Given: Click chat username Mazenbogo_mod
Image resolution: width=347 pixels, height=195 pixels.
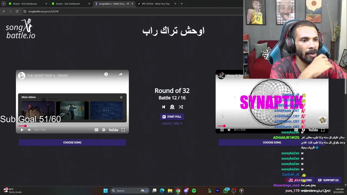Looking at the screenshot, I should (286, 185).
